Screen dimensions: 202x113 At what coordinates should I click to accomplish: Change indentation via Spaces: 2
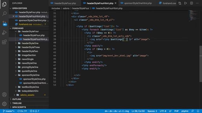[152, 111]
